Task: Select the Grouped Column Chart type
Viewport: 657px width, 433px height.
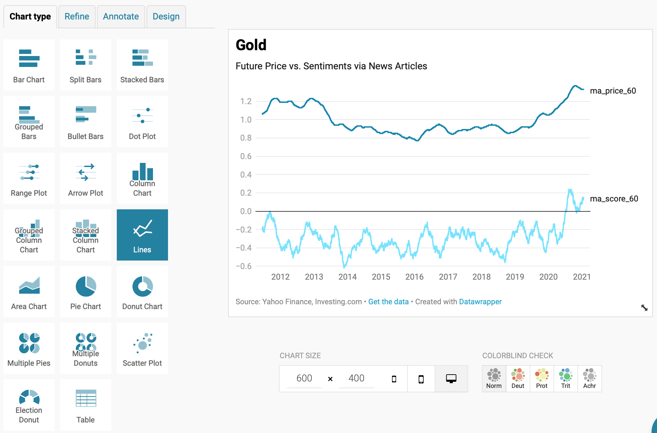Action: click(29, 235)
